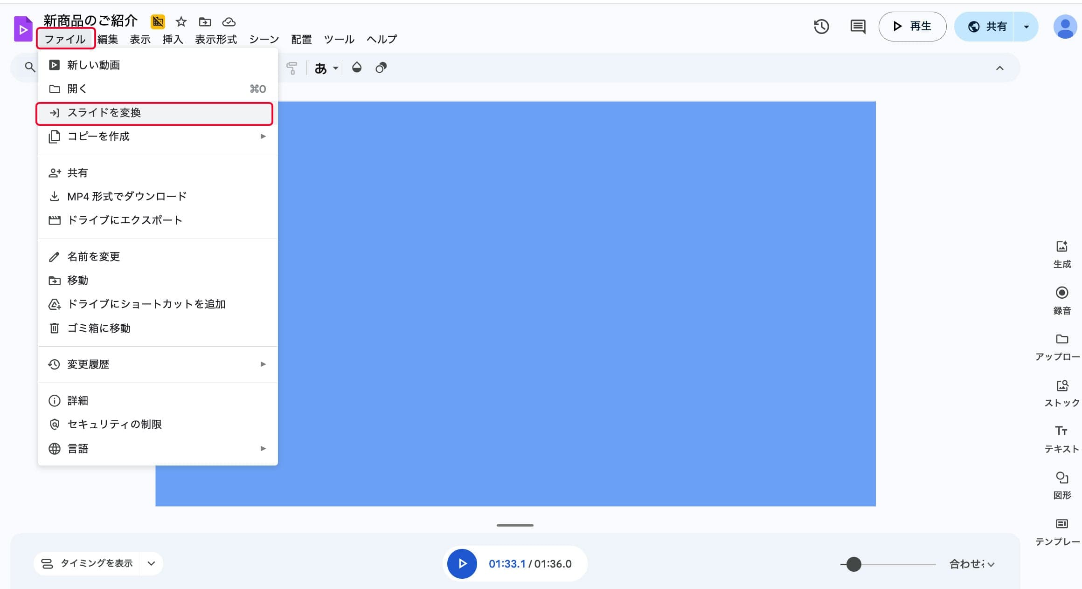
Task: Click the fill color droplet icon
Action: (x=357, y=68)
